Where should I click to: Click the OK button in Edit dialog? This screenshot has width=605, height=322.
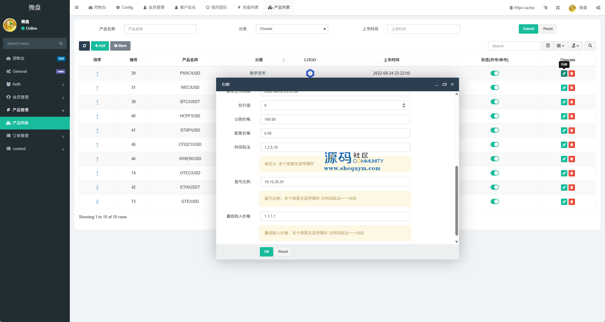266,252
